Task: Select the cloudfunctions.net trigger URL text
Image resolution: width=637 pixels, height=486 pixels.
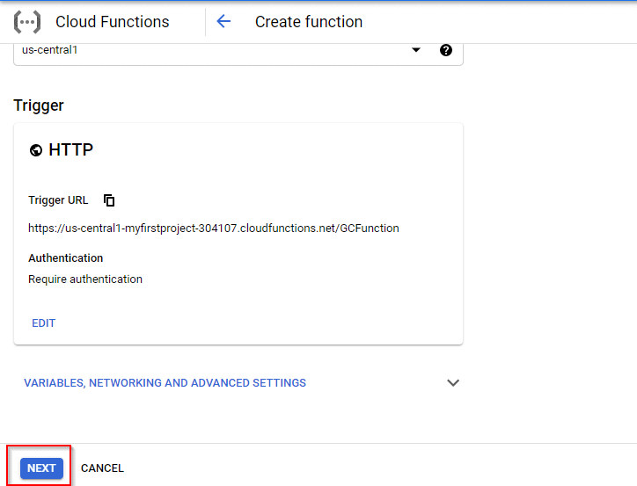Action: [x=214, y=228]
